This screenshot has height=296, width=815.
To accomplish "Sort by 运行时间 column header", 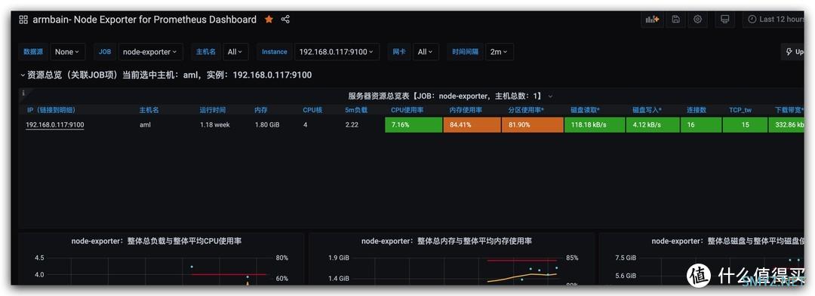I will point(213,110).
